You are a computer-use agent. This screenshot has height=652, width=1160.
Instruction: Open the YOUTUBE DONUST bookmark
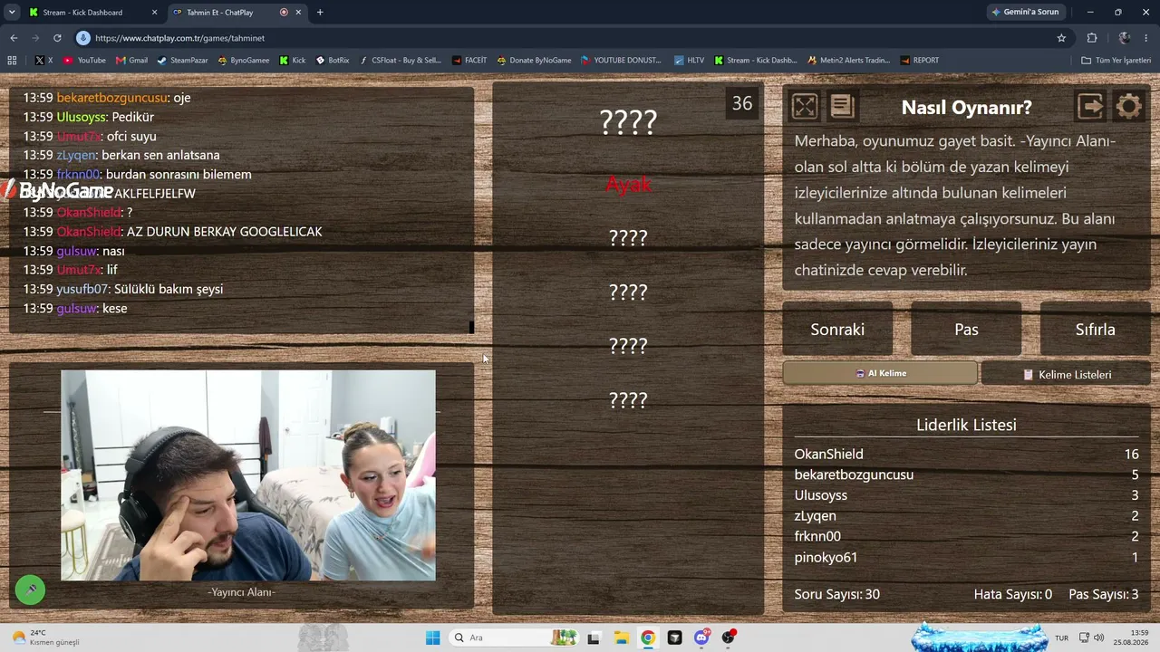(622, 61)
